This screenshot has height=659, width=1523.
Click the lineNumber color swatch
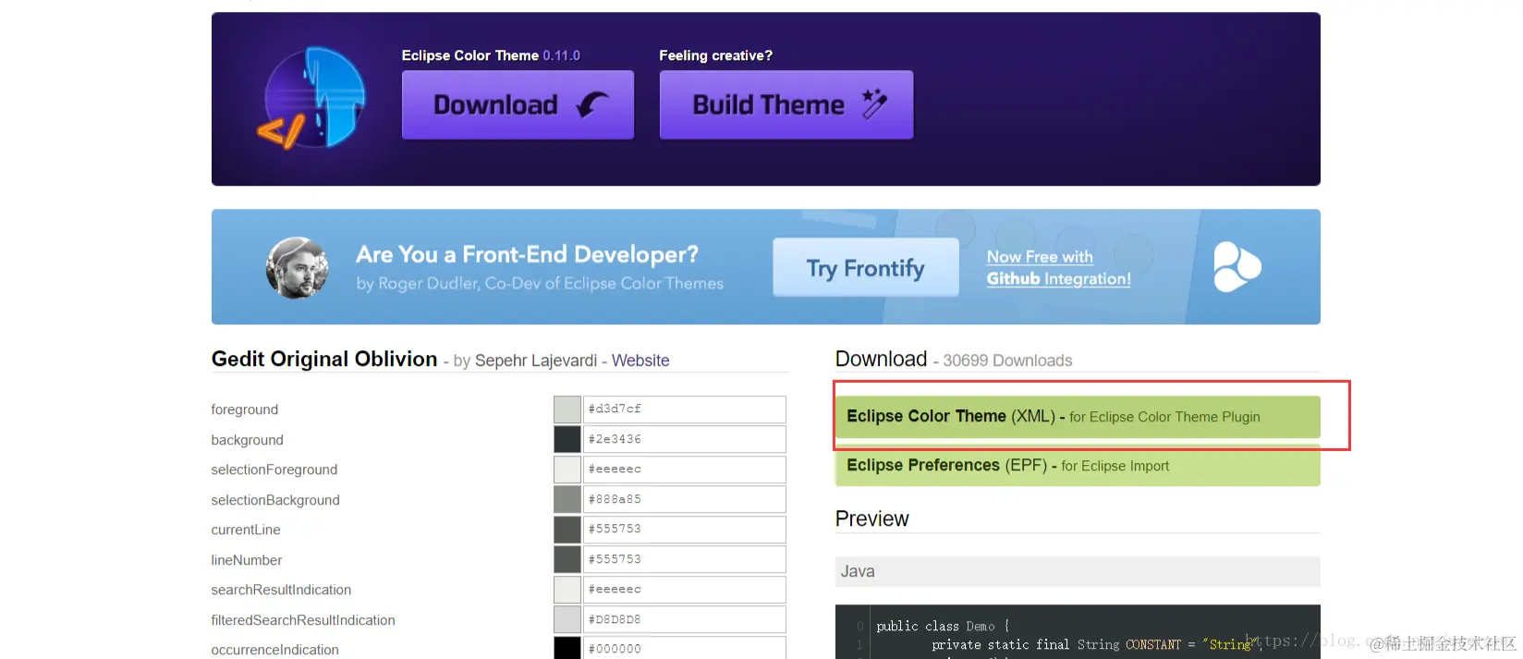pyautogui.click(x=567, y=559)
